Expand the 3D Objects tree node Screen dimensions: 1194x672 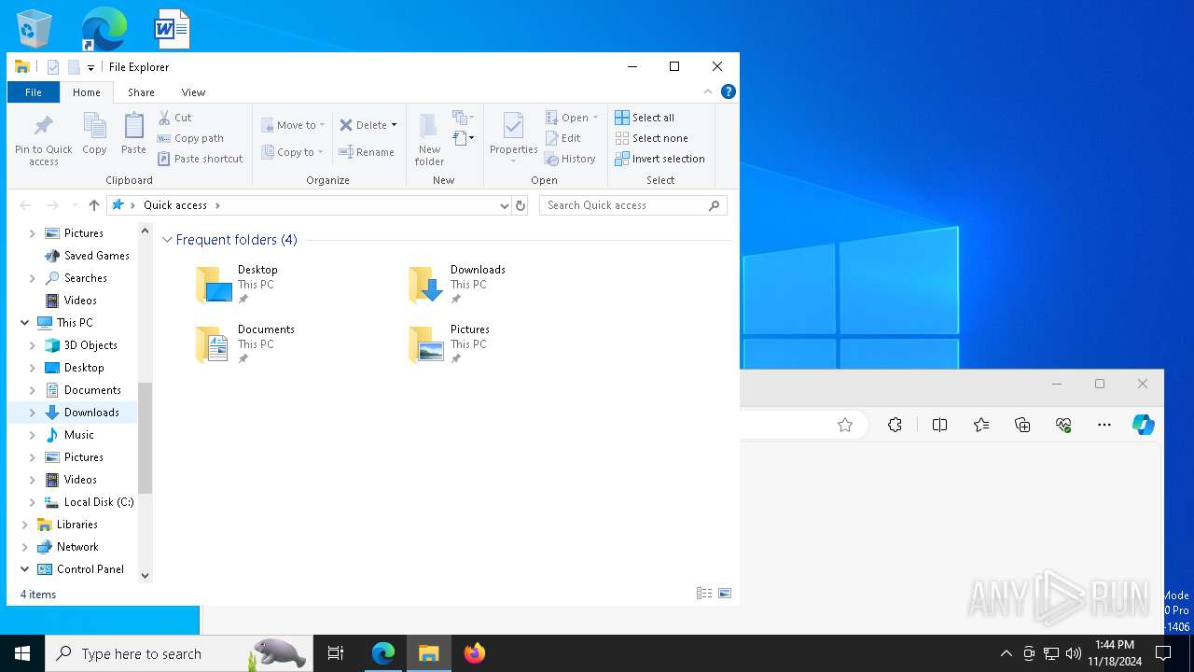[x=32, y=345]
